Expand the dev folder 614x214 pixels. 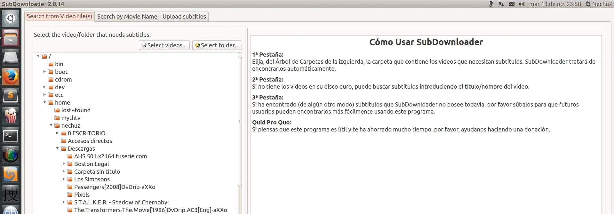[44, 87]
